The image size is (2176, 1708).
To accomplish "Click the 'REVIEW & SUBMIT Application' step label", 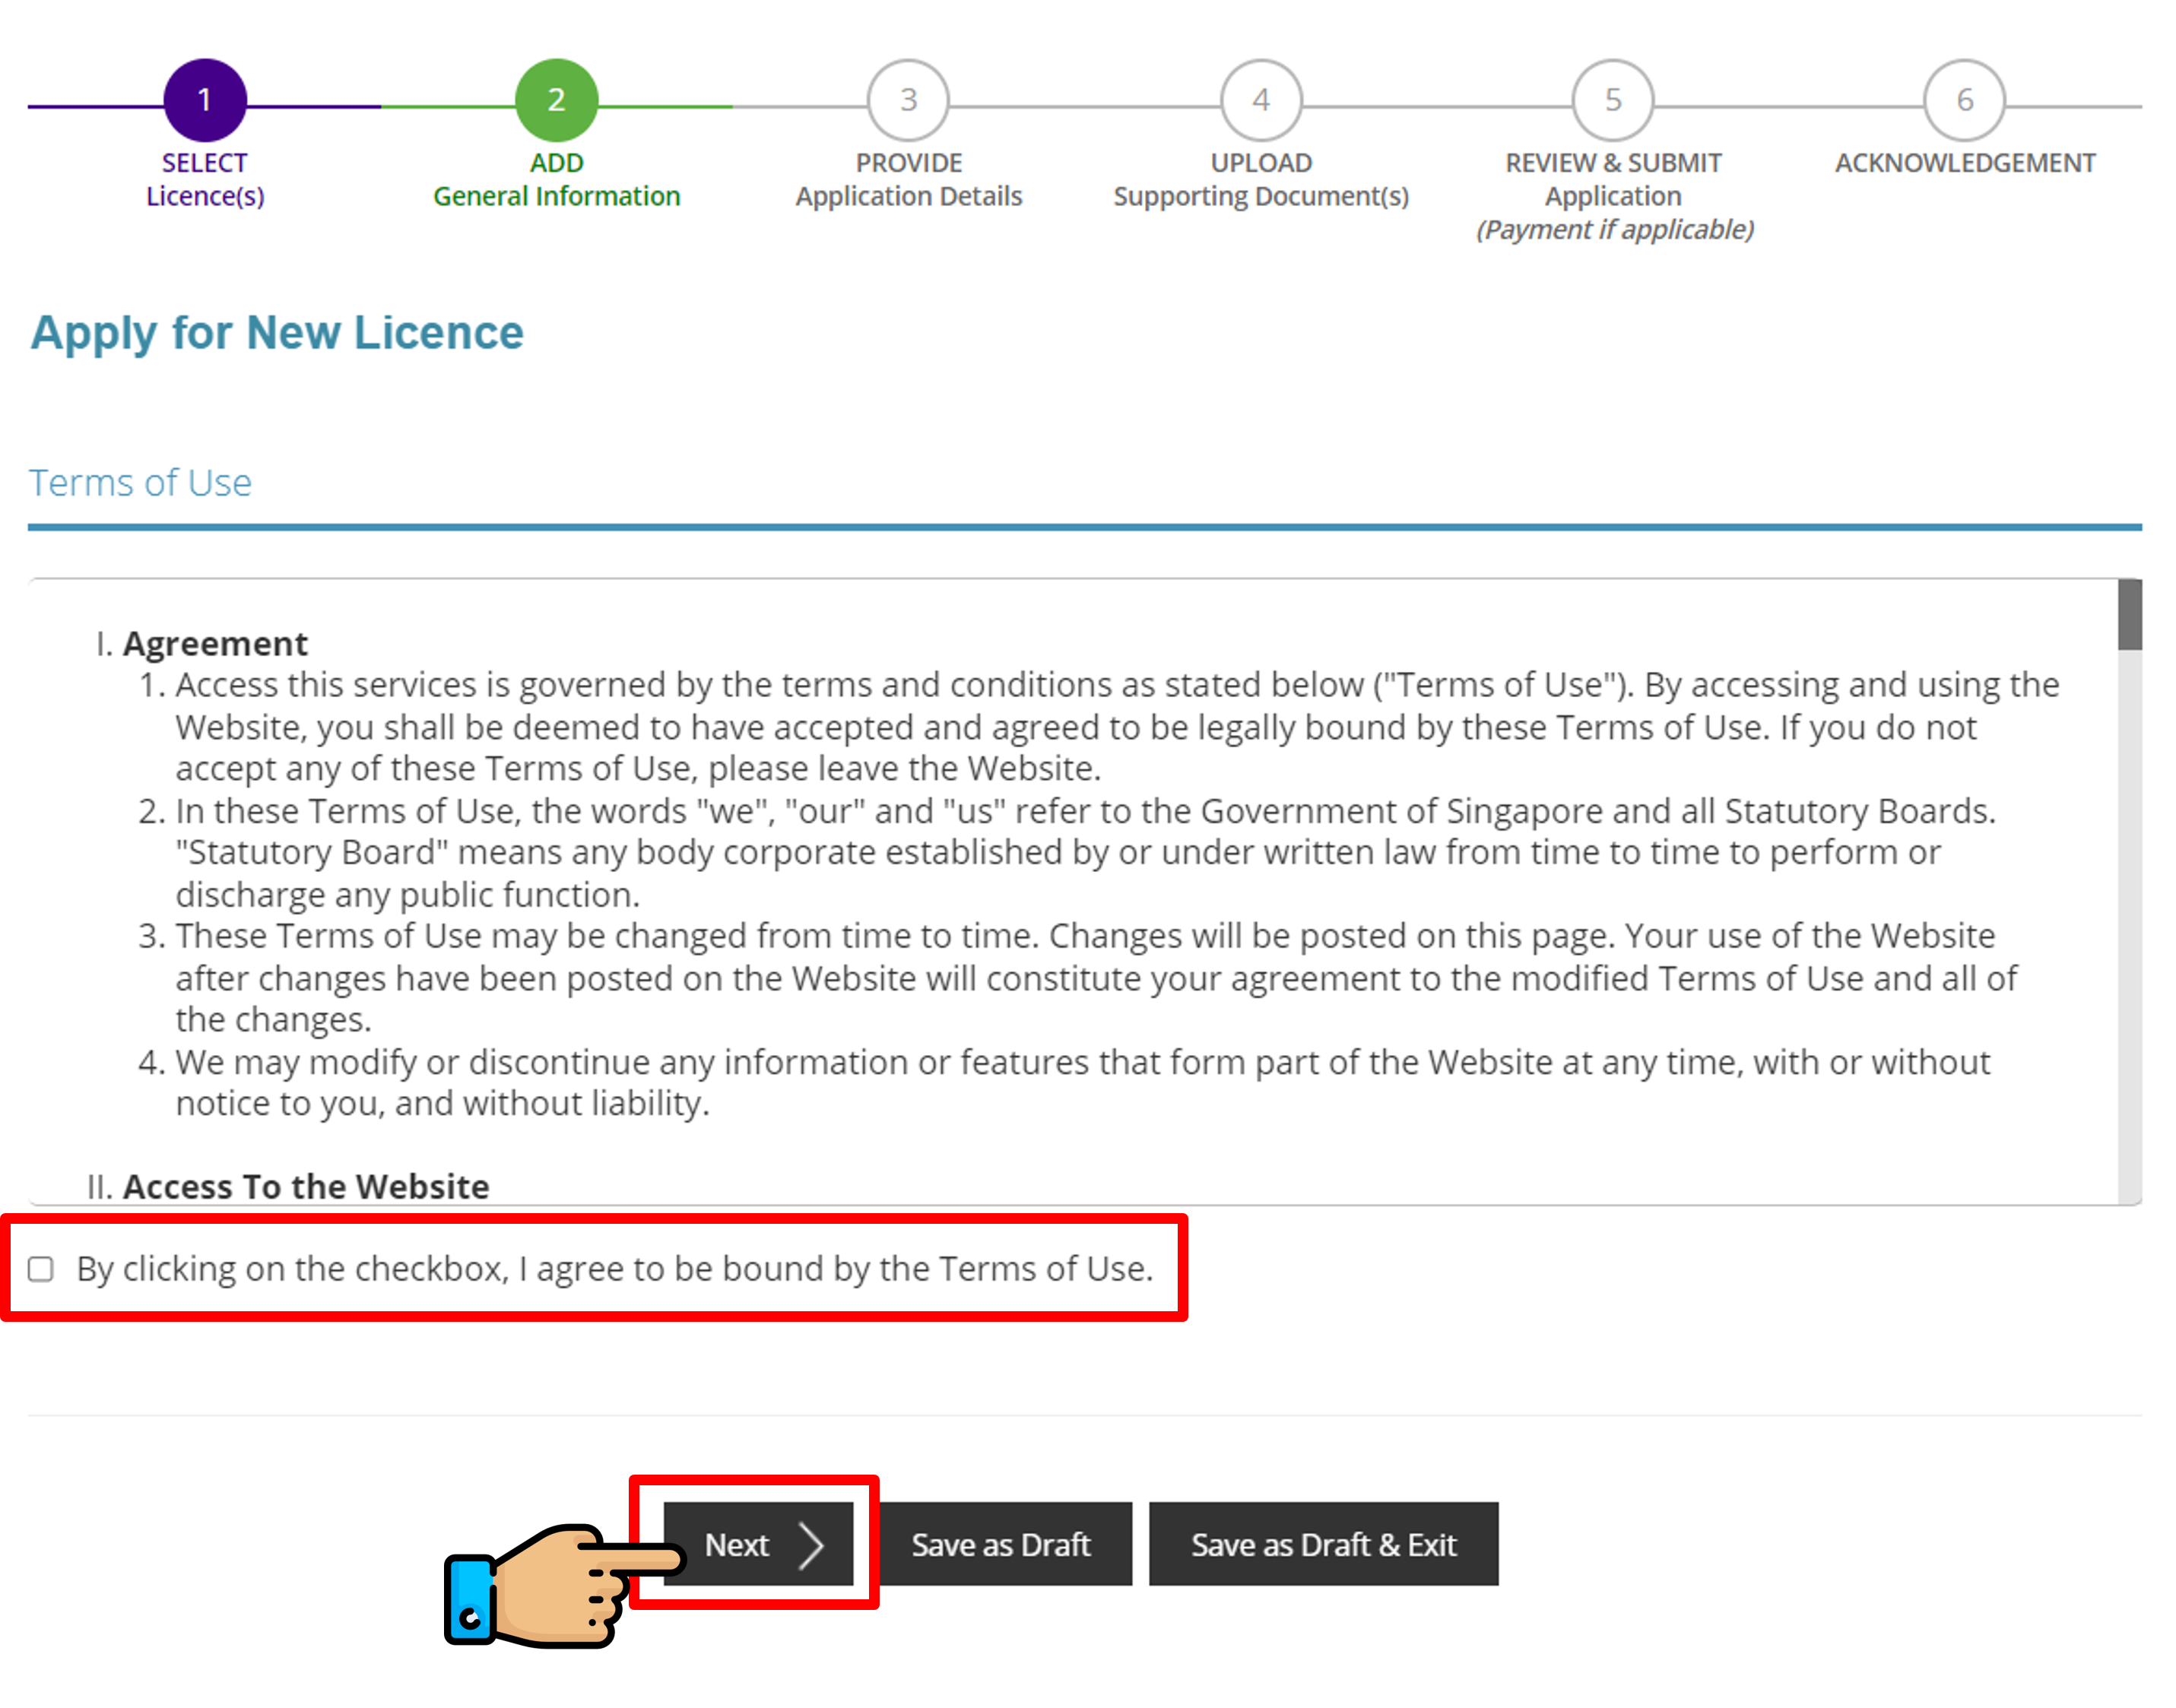I will point(1614,196).
